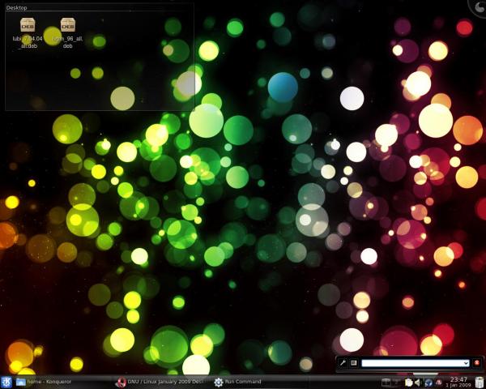Open the _96_all.deb package on Desktop
This screenshot has width=486, height=389.
(67, 33)
